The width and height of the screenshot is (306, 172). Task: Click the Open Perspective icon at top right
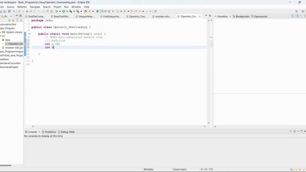303,11
